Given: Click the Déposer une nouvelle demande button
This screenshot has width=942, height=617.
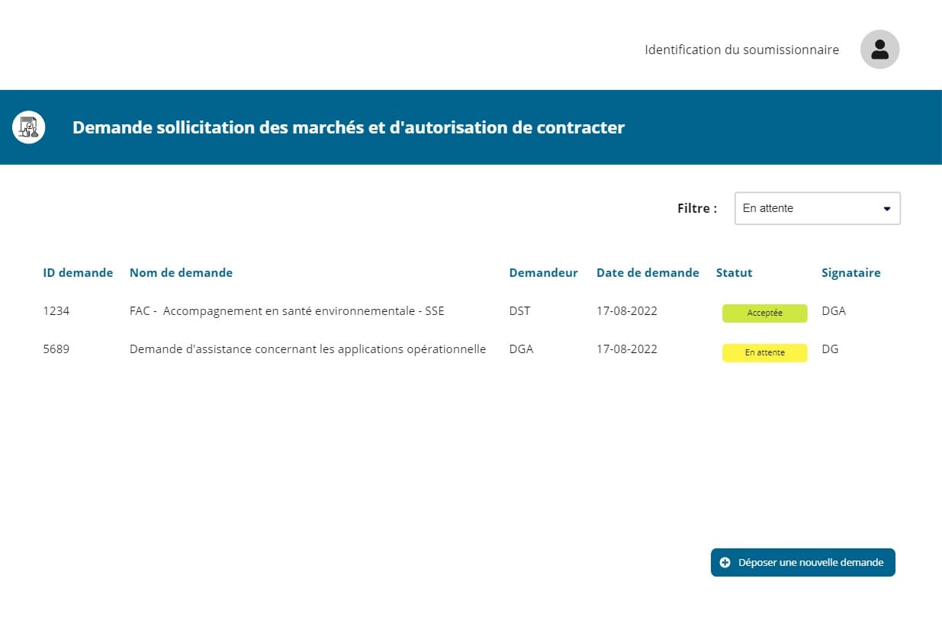Looking at the screenshot, I should [803, 563].
